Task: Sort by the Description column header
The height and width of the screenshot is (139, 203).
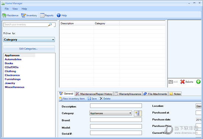Action: click(77, 23)
